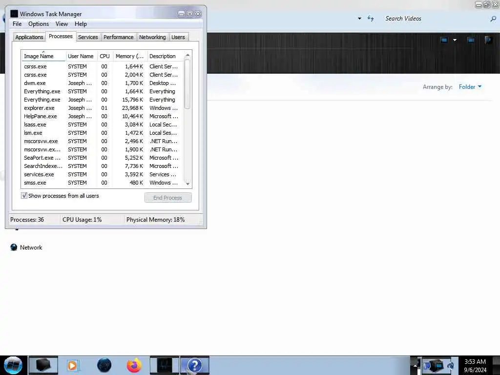Open the dark globe browser taskbar icon
Viewport: 500px width, 375px height.
click(104, 365)
